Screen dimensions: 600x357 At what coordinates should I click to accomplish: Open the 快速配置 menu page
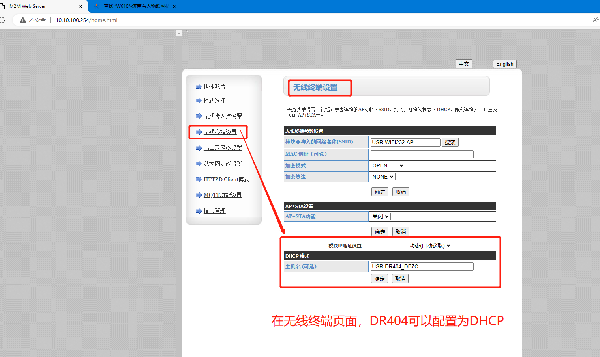point(214,87)
